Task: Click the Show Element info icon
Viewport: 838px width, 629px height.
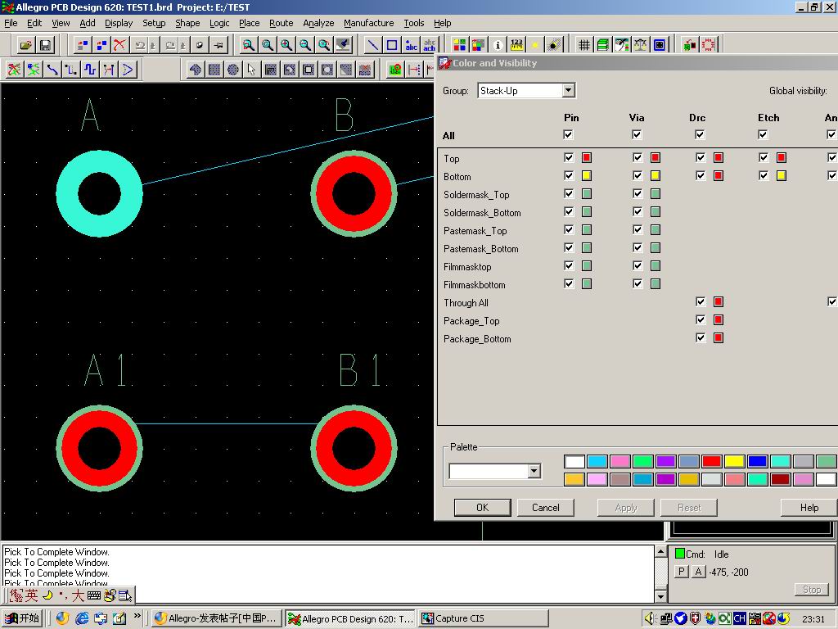Action: (497, 45)
